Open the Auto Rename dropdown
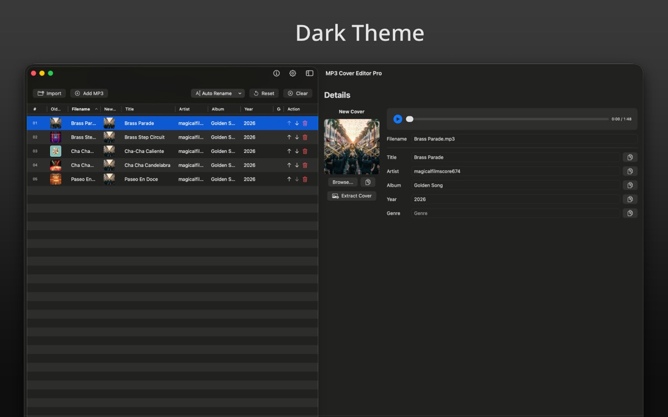This screenshot has width=668, height=417. click(218, 93)
